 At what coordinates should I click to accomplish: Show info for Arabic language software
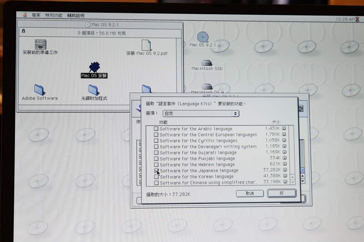(284, 128)
